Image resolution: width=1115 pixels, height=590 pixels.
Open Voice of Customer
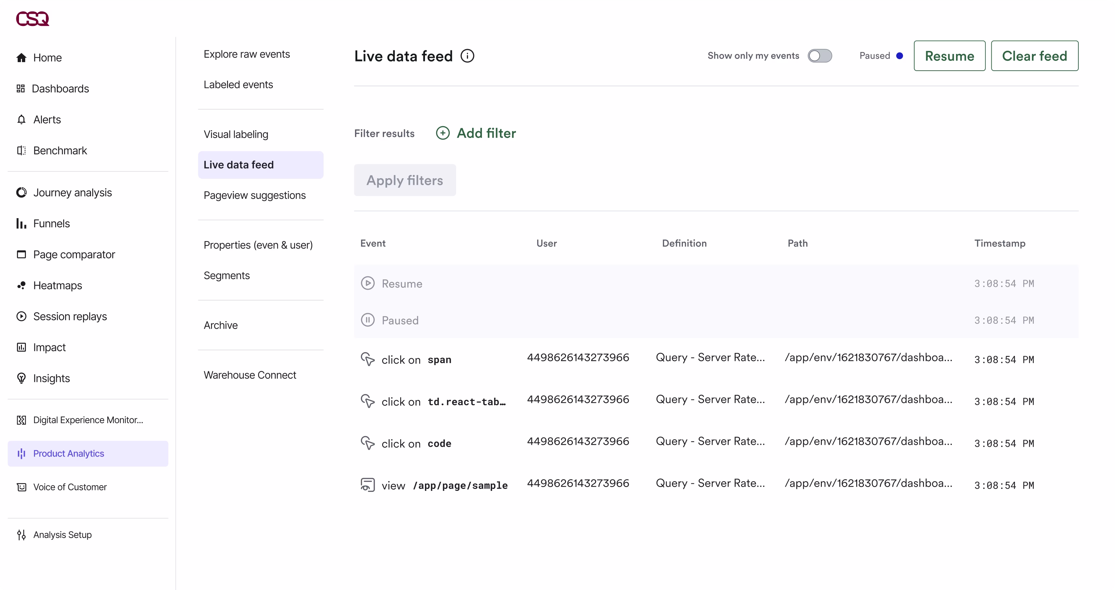[x=70, y=487]
